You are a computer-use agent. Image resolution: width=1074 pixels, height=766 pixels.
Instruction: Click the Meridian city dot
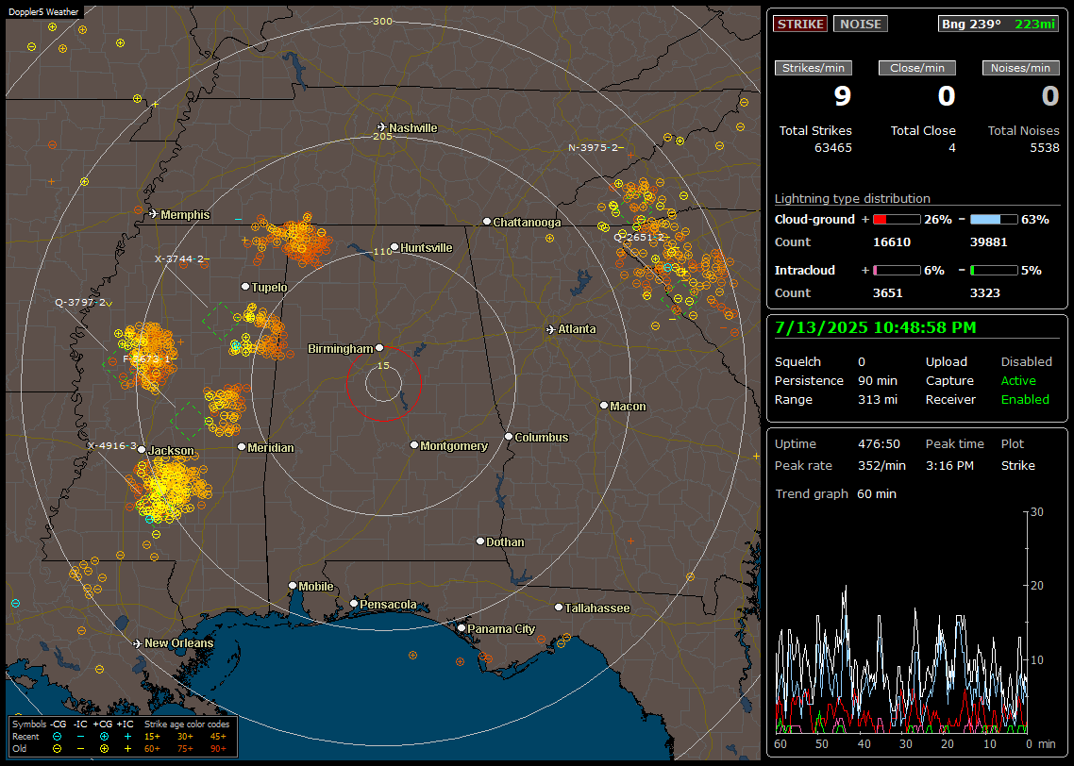[241, 447]
